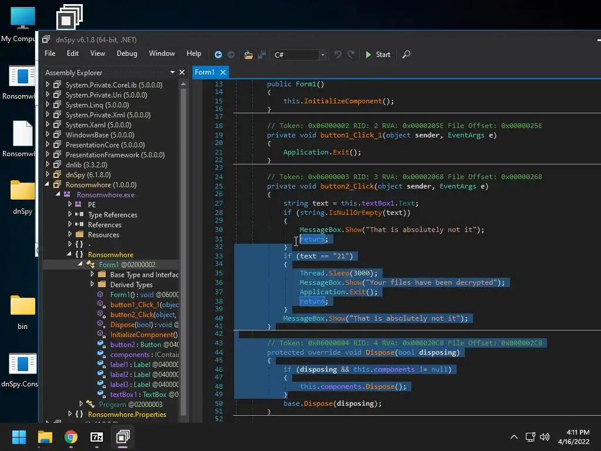Select textBox1 : TextBox field in tree
Screen dimensions: 601x451
(x=144, y=394)
